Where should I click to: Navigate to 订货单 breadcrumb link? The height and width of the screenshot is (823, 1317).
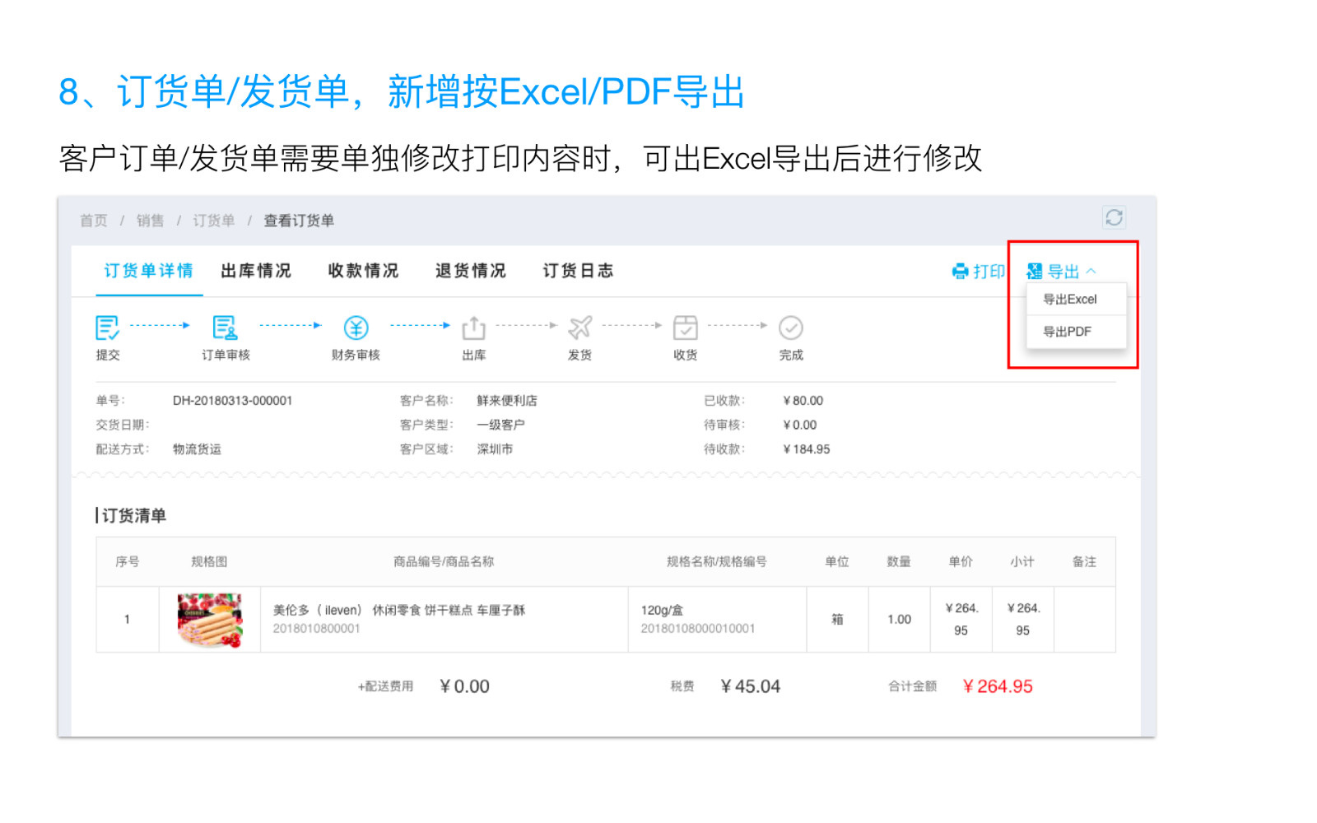pos(214,221)
